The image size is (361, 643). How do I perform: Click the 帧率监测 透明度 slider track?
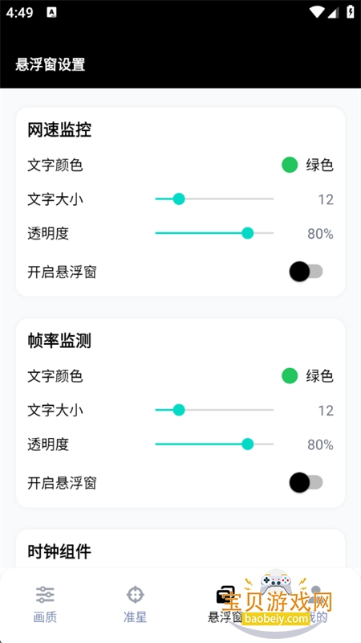pos(214,444)
